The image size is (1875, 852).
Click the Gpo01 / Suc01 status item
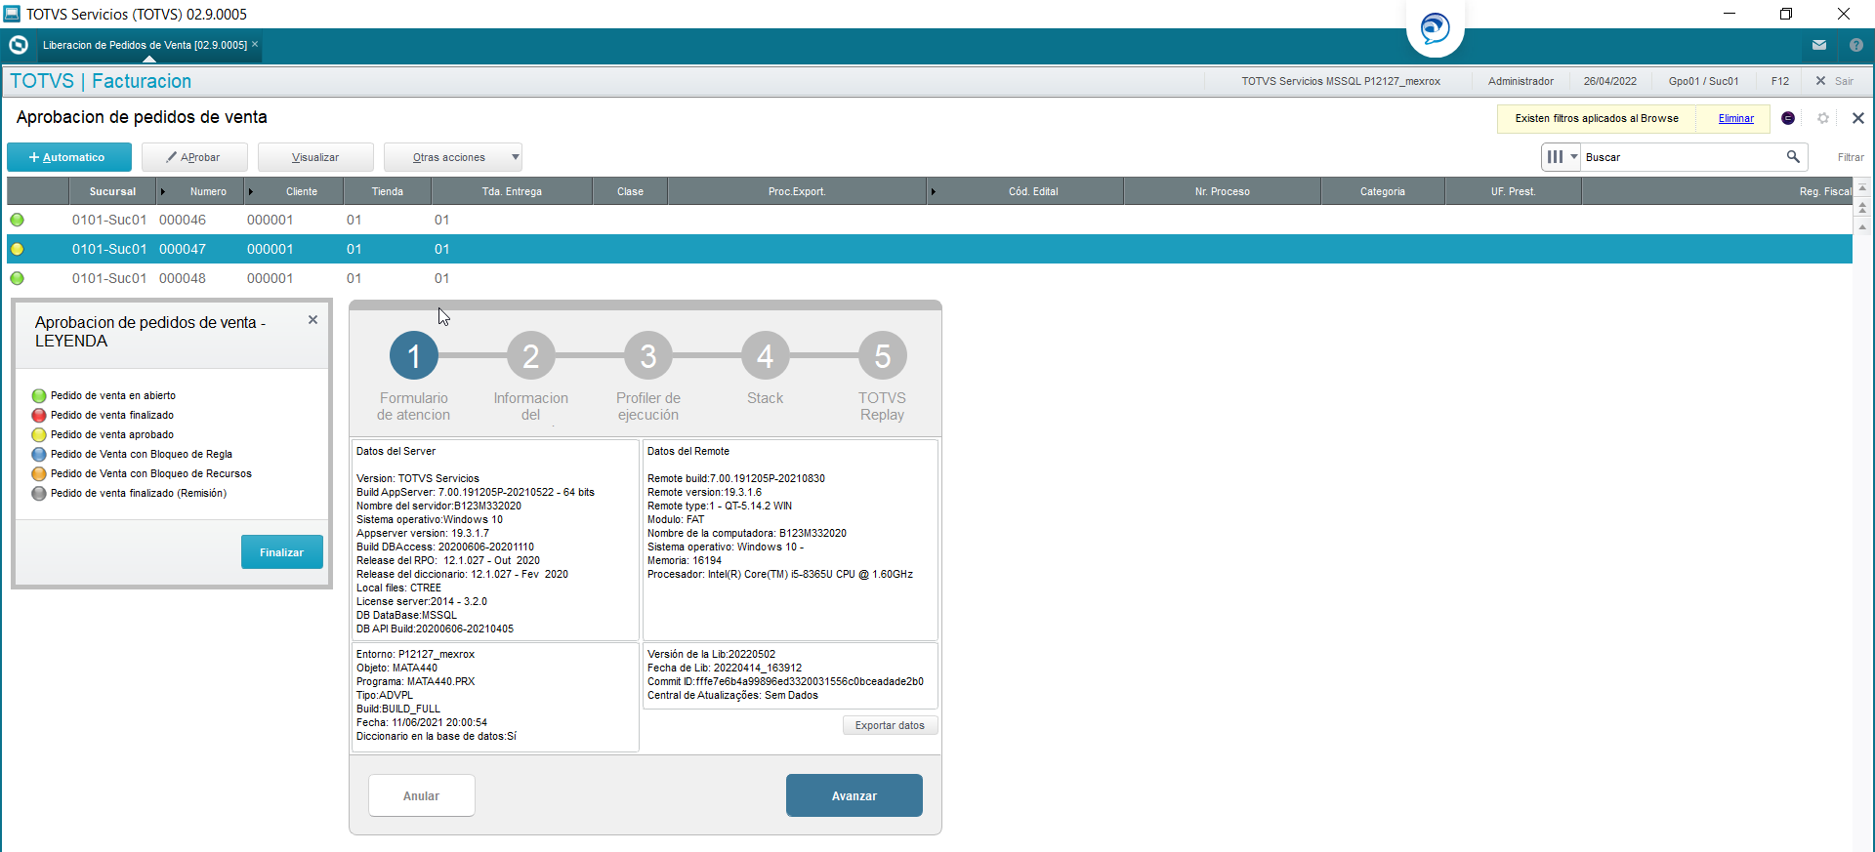pyautogui.click(x=1704, y=81)
